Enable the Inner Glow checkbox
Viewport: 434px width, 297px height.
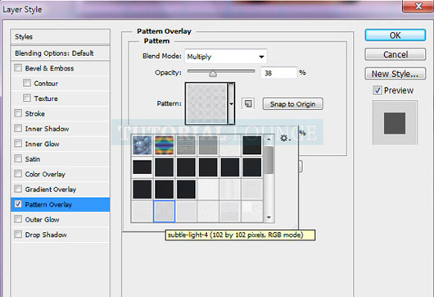(x=18, y=144)
